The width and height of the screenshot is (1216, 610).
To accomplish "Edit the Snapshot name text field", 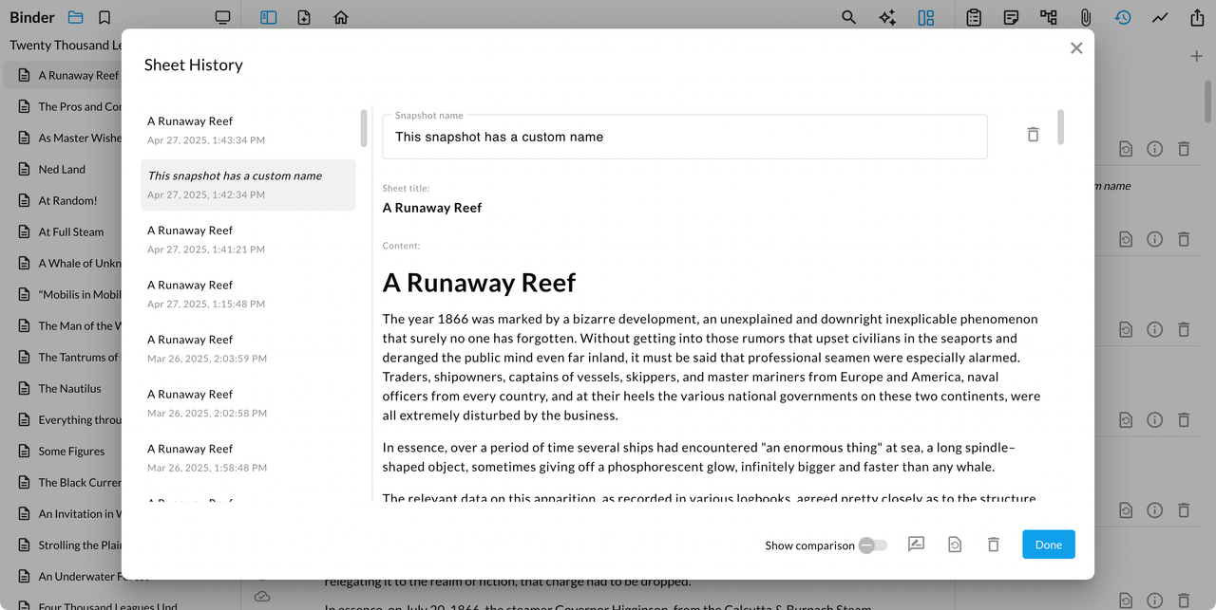I will click(x=684, y=138).
